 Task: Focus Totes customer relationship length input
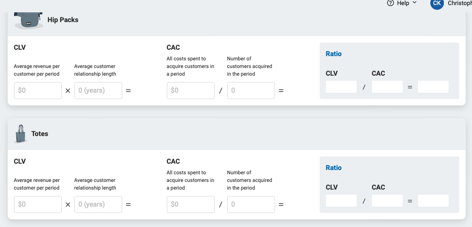pos(98,204)
